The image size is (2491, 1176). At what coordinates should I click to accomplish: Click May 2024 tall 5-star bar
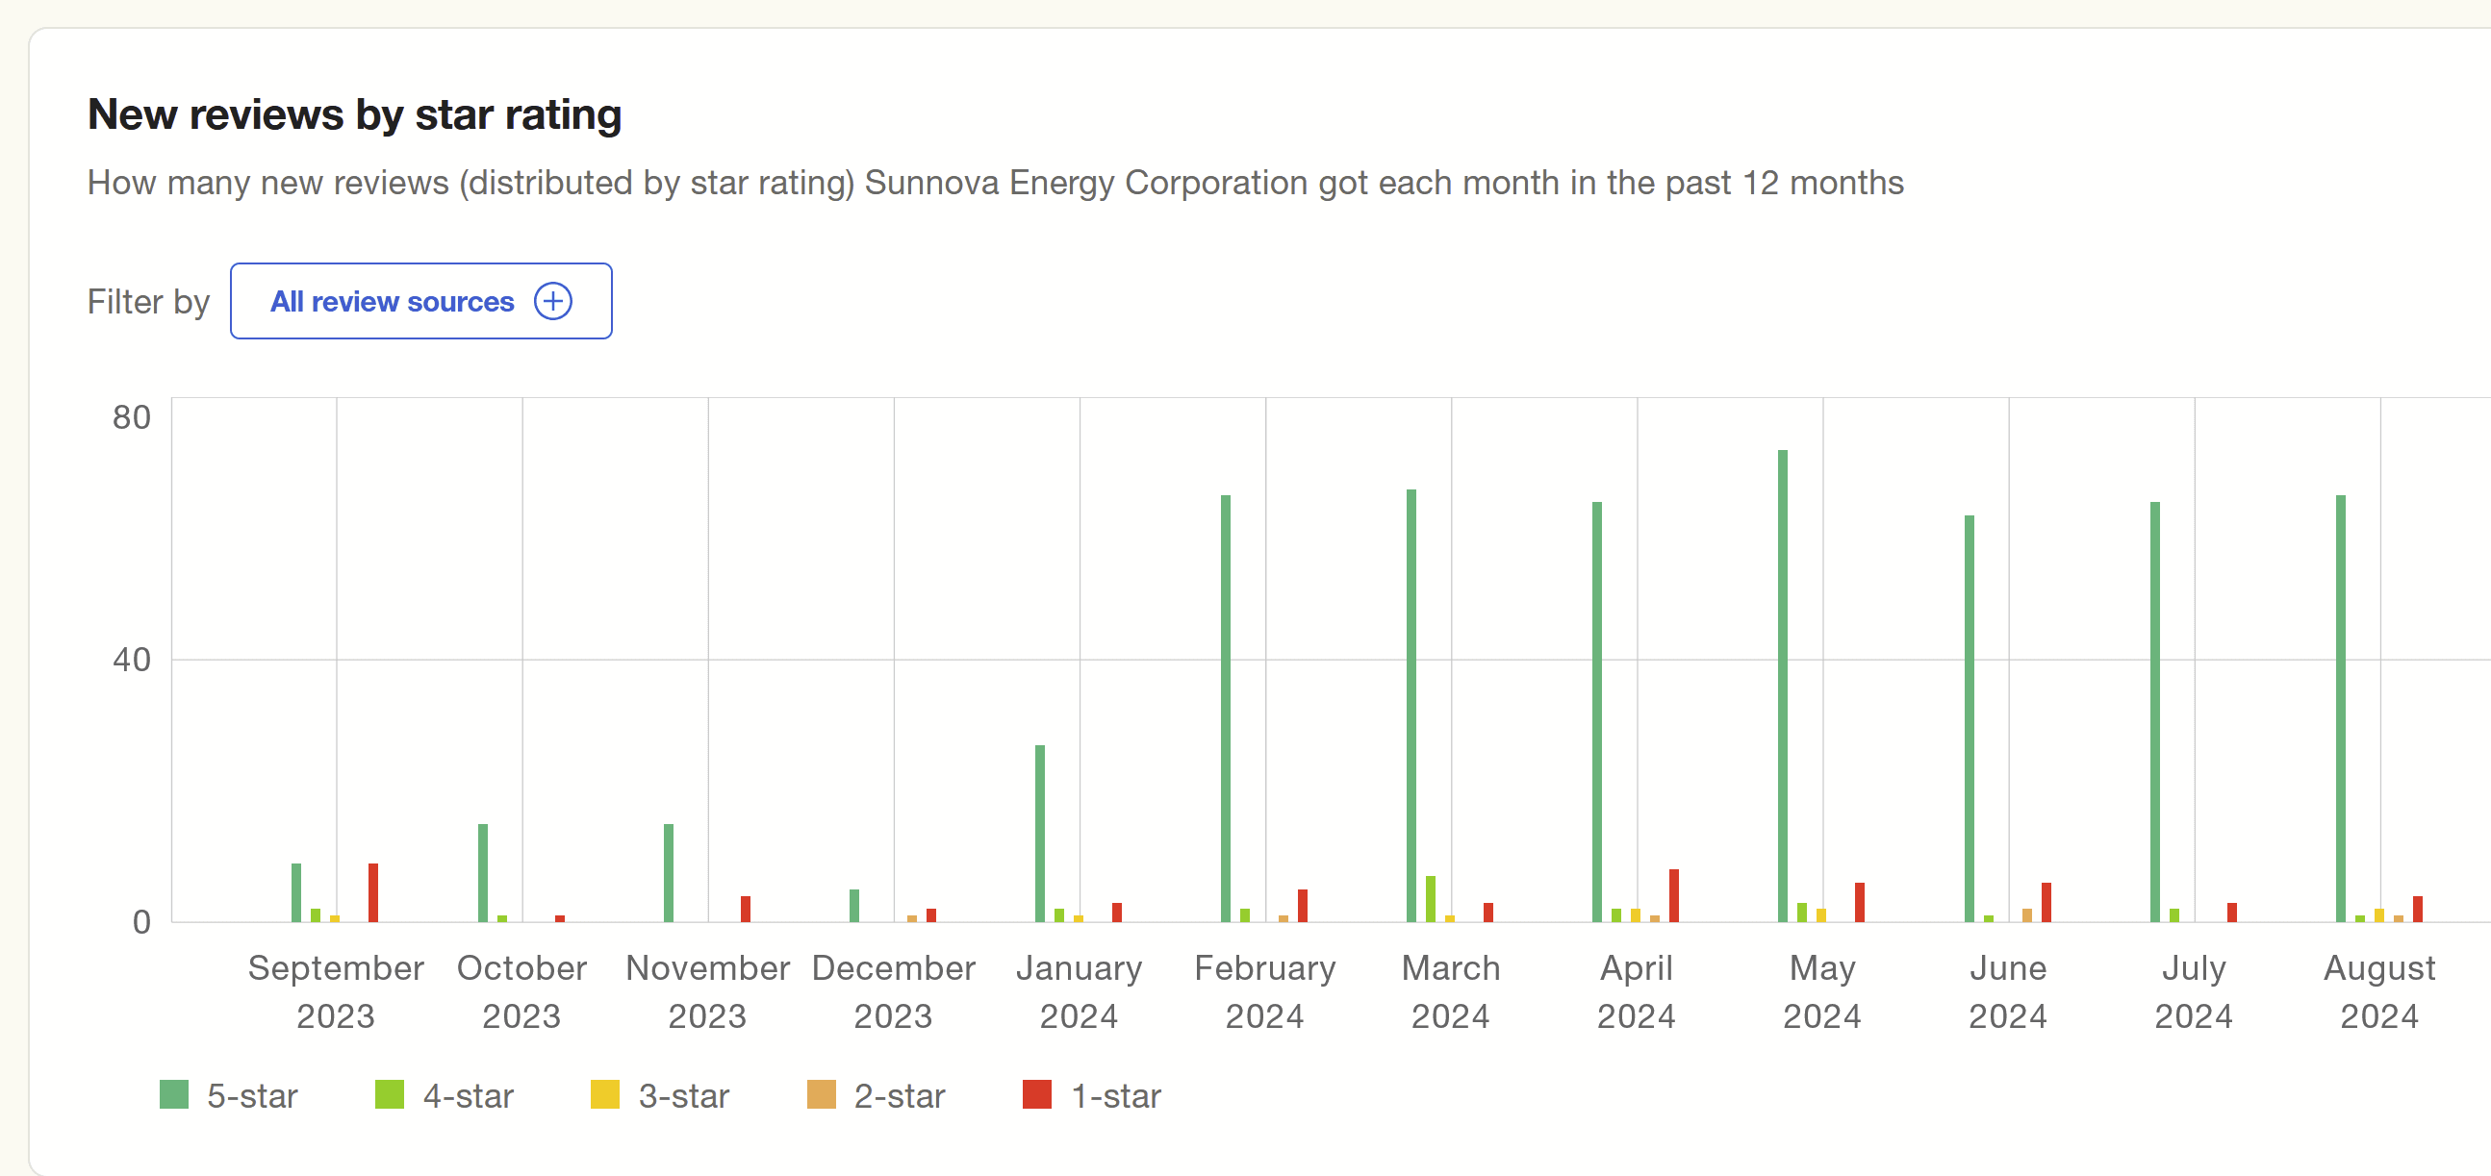[x=1782, y=687]
